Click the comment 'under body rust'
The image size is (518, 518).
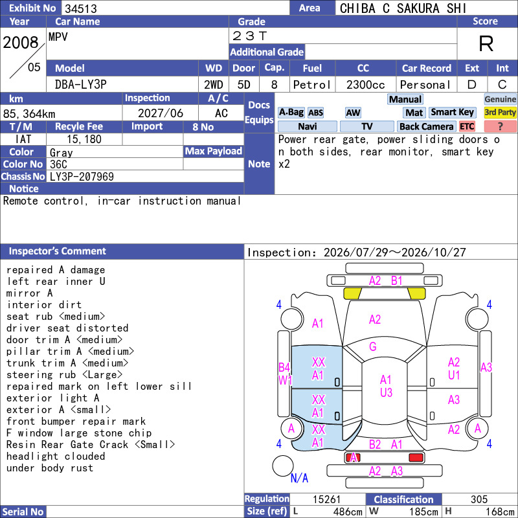(50, 467)
